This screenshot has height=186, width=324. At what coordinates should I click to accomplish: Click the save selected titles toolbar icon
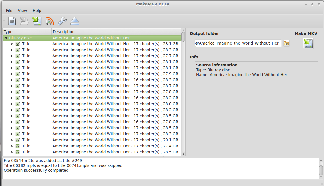pyautogui.click(x=37, y=21)
